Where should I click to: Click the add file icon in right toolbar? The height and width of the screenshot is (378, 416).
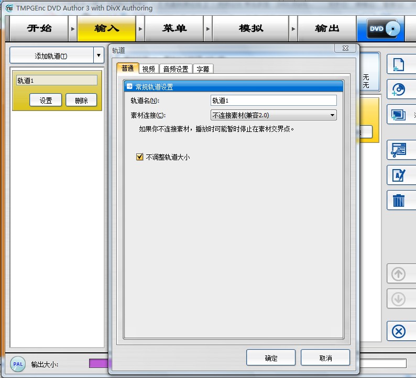coord(399,64)
